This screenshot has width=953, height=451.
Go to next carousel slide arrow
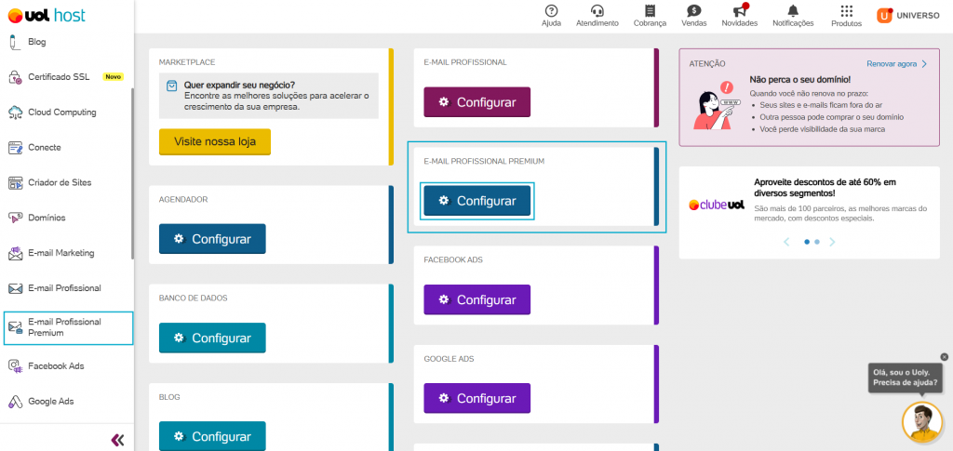click(832, 242)
